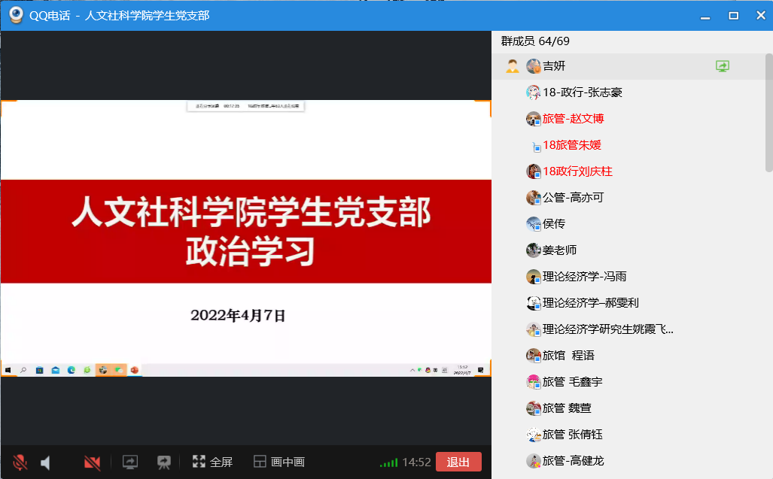Click the orange host icon next to 吉妍

point(512,66)
